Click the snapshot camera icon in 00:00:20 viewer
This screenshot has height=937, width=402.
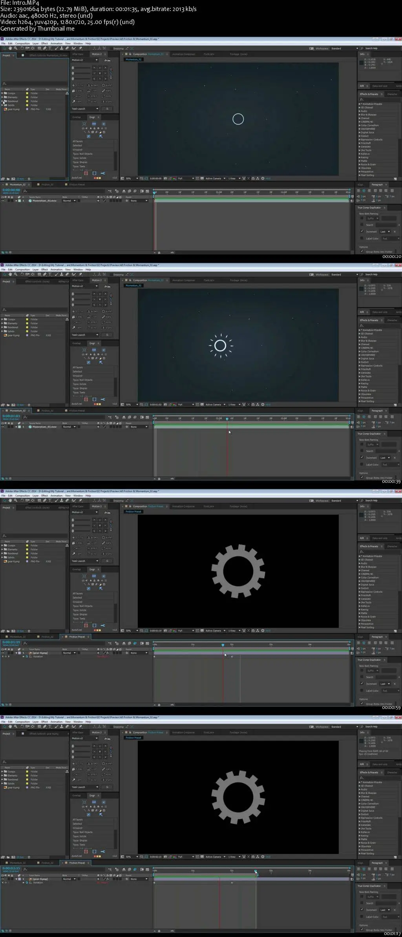165,179
